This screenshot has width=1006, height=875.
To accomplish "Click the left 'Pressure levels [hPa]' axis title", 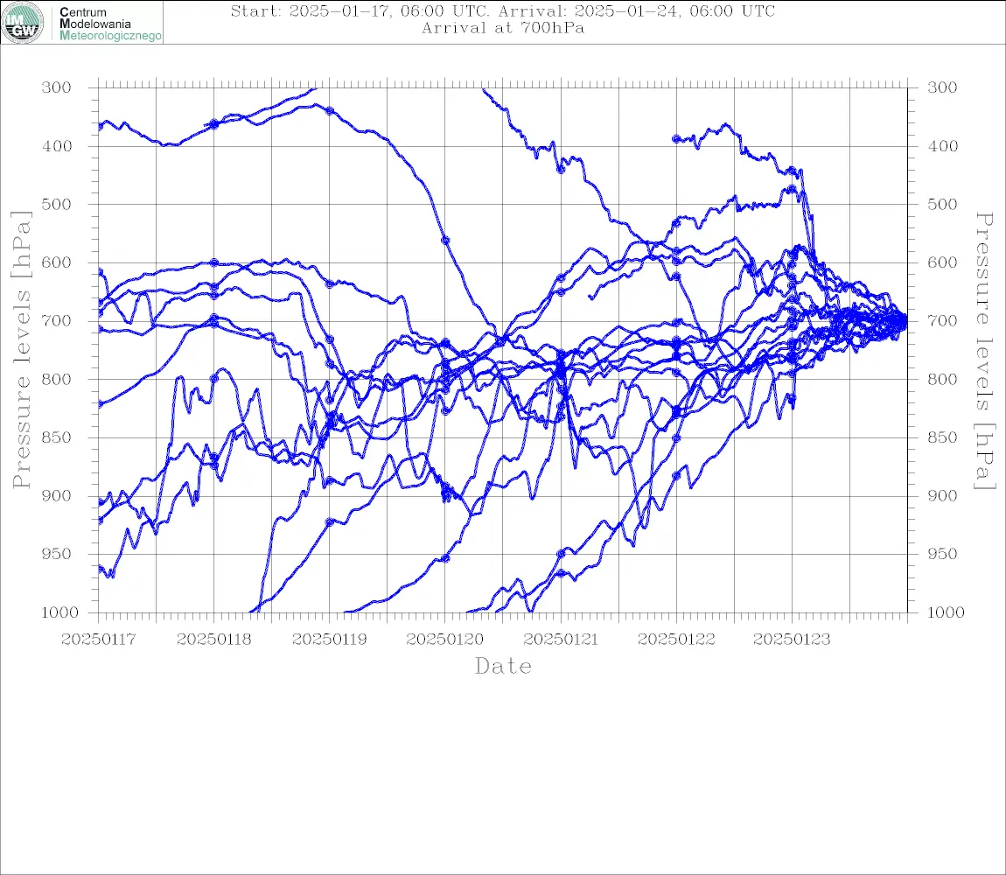I will tap(21, 349).
